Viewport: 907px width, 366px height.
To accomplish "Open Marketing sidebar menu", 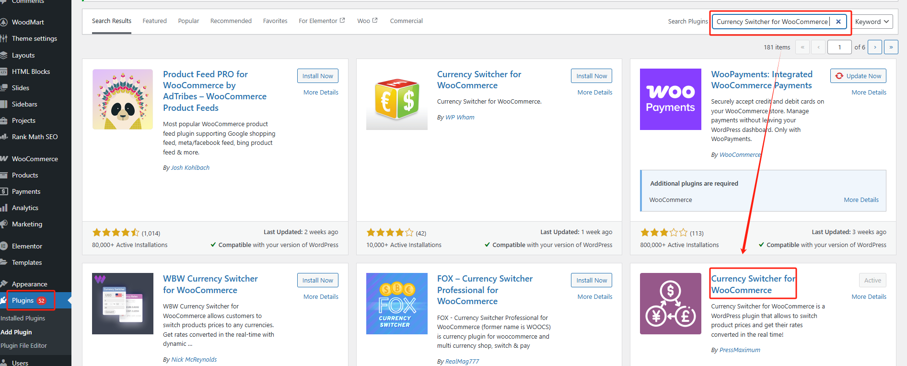I will [x=27, y=224].
